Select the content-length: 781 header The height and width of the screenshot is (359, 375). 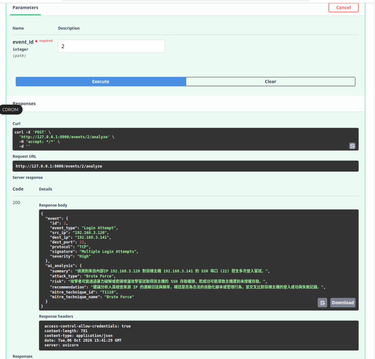[x=66, y=331]
